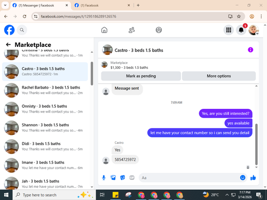Open the Groups icon in top navigation
Image resolution: width=267 pixels, height=200 pixels.
pyautogui.click(x=159, y=30)
